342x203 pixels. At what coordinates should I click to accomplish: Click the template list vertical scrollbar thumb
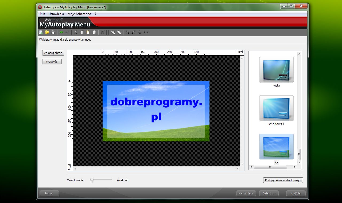point(299,154)
